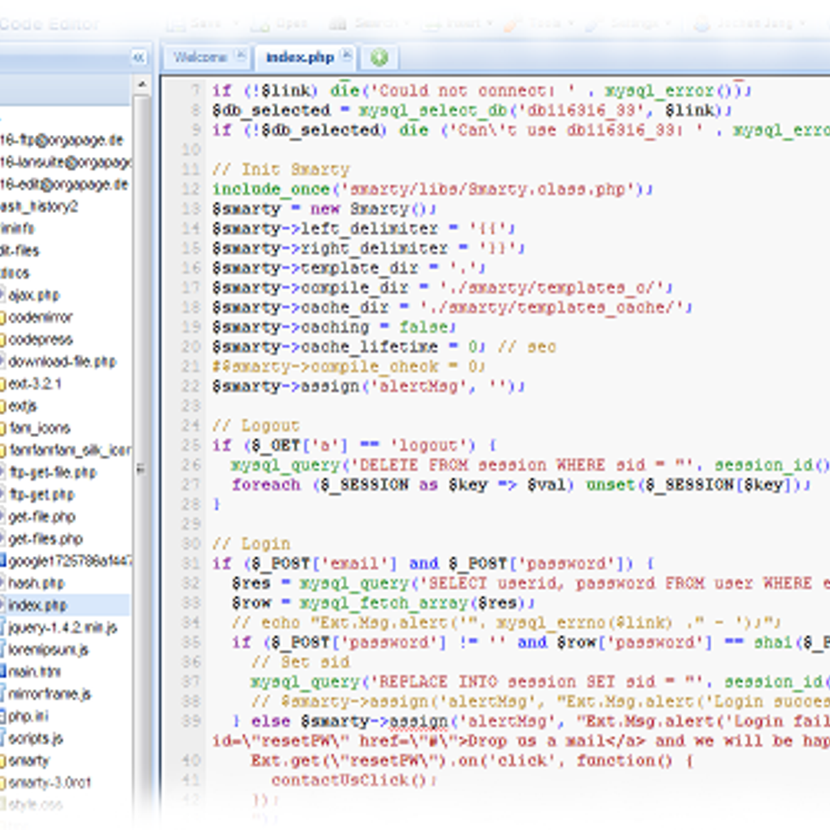Click the smarty folder icon
The image size is (830, 830).
coord(2,761)
